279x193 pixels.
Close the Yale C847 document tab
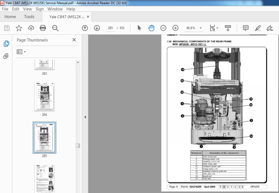pyautogui.click(x=88, y=17)
